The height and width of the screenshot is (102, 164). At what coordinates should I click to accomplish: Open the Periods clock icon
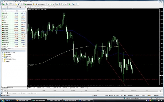click(73, 4)
